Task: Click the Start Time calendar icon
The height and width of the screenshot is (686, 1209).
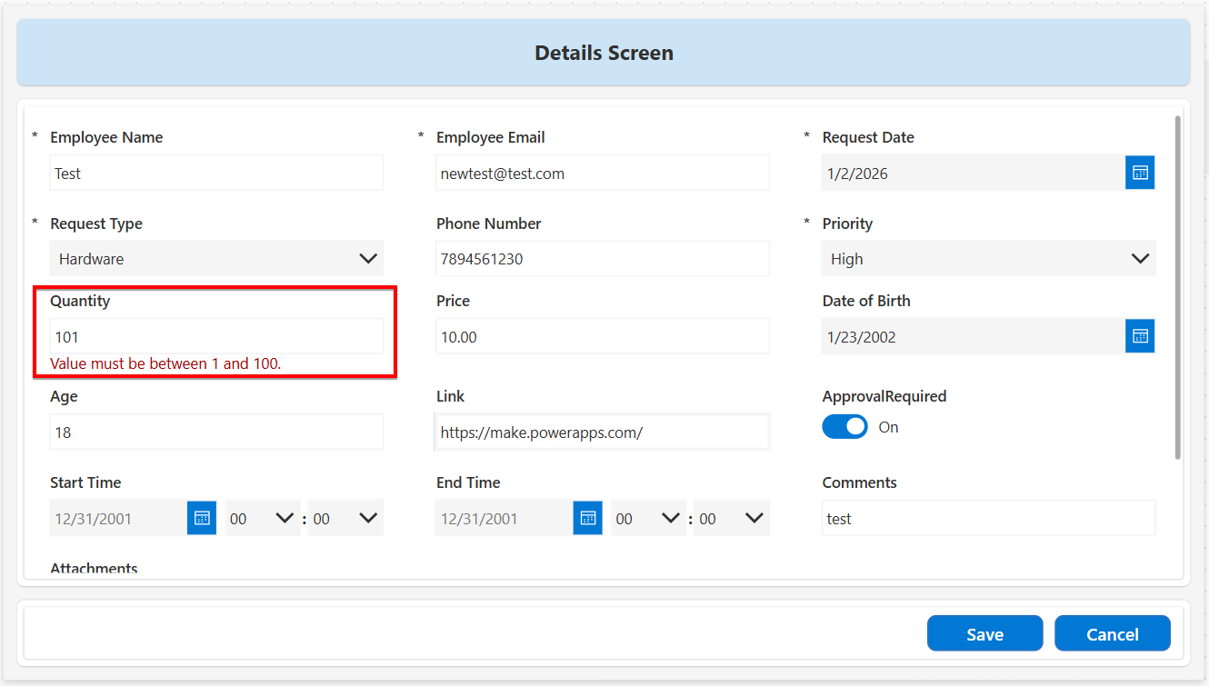Action: click(202, 518)
